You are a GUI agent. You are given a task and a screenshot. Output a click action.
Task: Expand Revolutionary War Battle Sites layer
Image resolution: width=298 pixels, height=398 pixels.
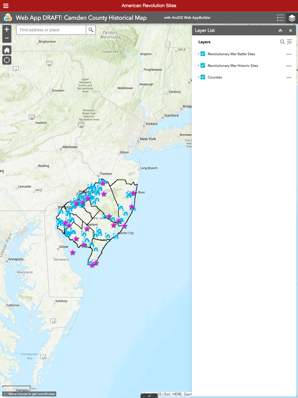click(198, 54)
